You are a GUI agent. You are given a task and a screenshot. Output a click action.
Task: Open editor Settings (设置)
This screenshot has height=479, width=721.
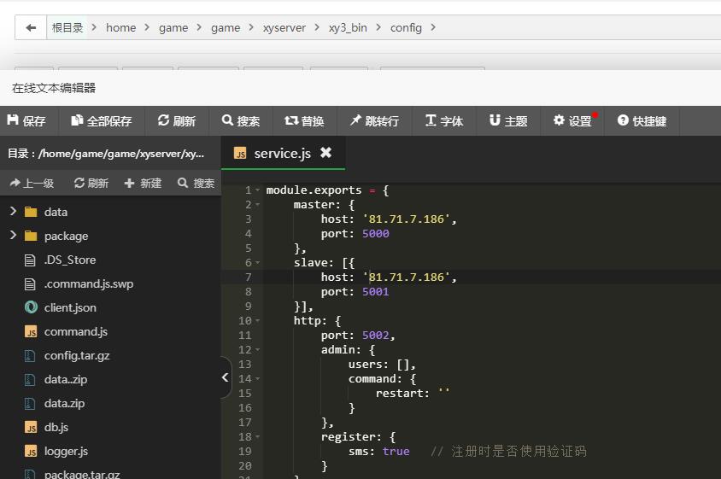[572, 121]
